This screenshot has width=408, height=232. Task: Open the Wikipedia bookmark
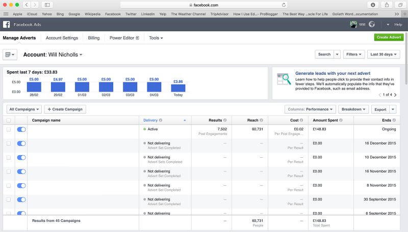(92, 14)
